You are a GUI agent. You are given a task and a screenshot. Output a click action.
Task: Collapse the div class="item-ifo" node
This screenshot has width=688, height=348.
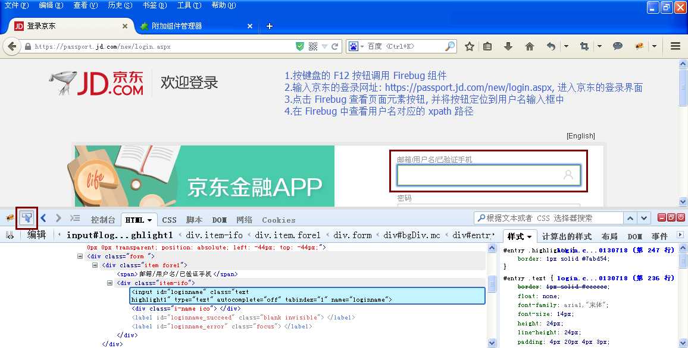coord(110,283)
